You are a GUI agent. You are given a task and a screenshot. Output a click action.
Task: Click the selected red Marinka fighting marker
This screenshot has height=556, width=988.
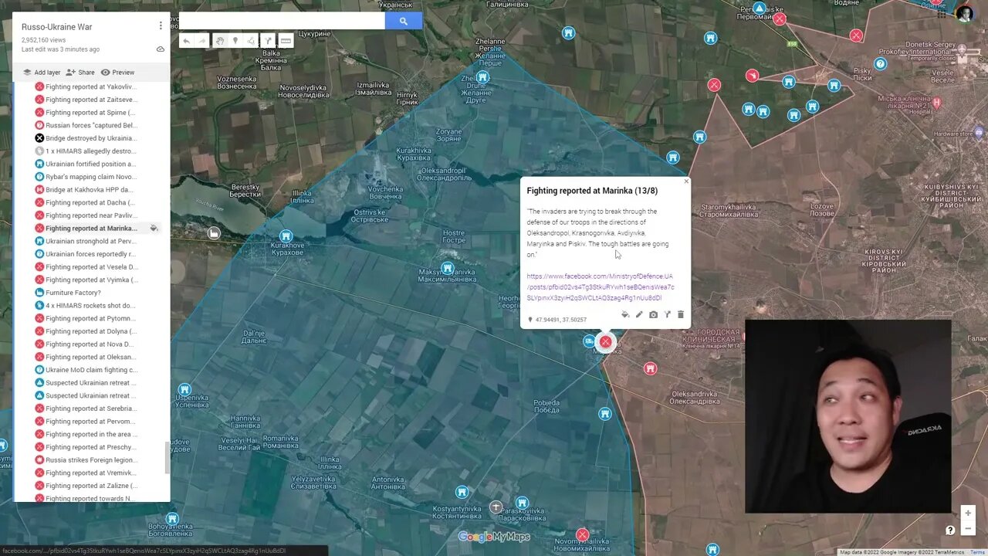(606, 341)
